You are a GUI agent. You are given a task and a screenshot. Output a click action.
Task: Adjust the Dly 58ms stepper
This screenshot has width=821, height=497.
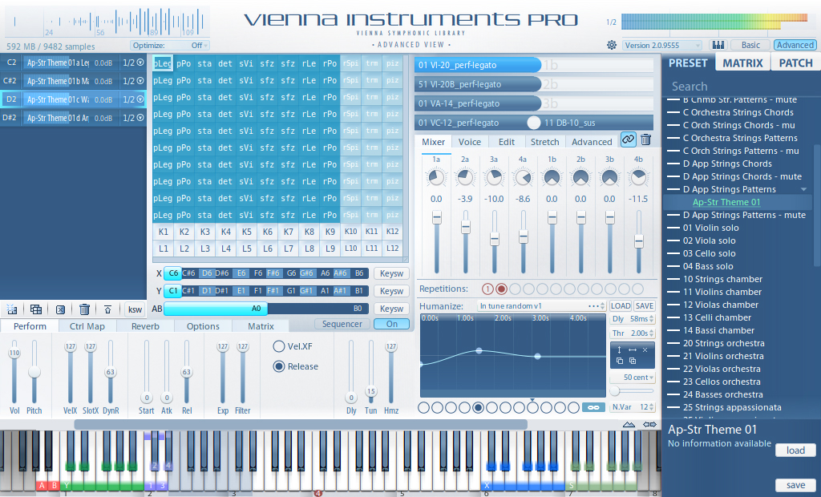(652, 318)
